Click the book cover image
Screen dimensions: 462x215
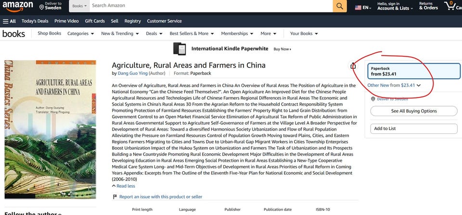click(50, 130)
